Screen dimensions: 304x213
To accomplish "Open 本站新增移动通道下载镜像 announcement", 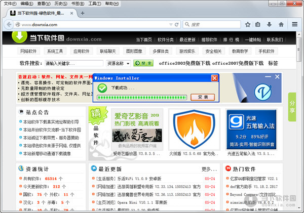I will pos(47,154).
